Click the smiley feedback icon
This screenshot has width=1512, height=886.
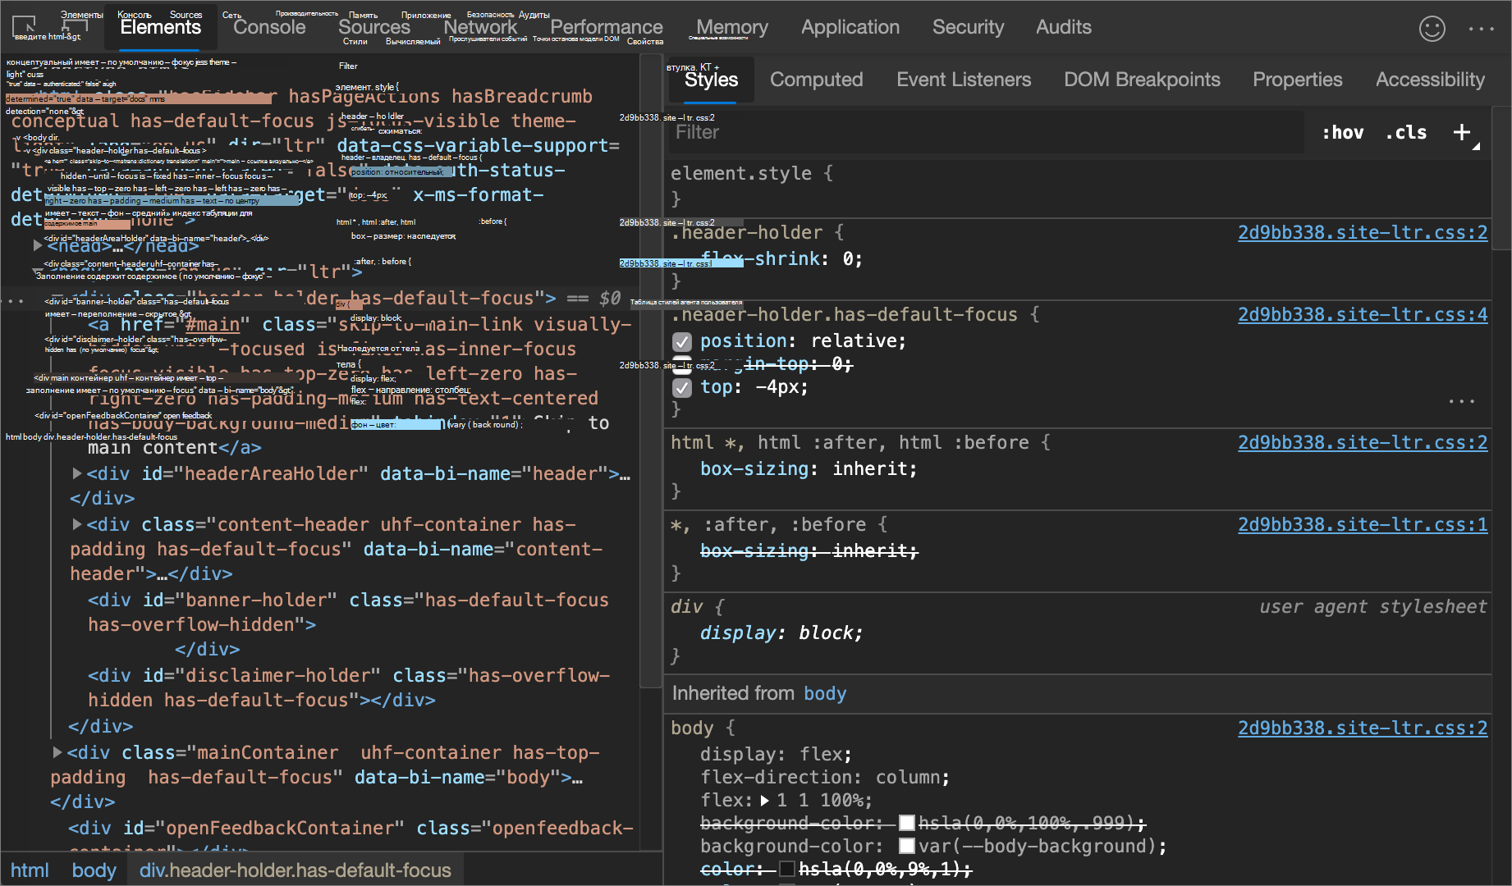[x=1432, y=29]
